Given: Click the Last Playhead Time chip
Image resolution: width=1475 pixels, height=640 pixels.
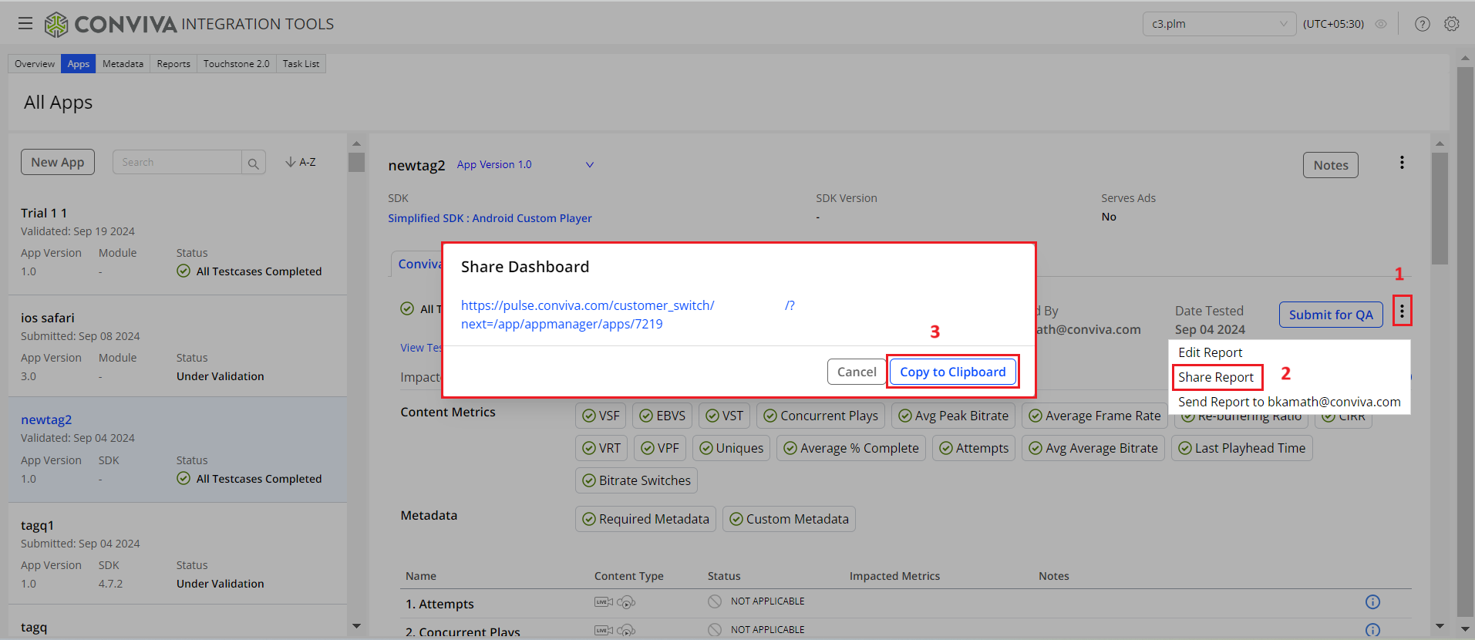Looking at the screenshot, I should click(1242, 448).
